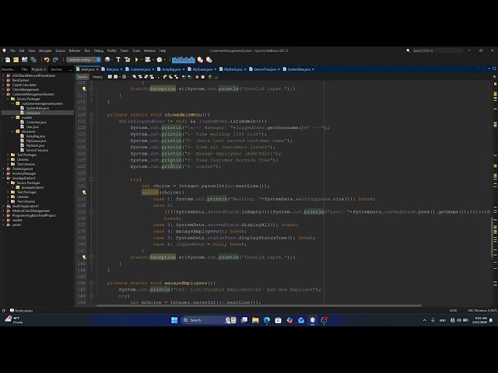Click the memory usage bar in the toolbar
Screen dimensions: 498x373
184,60
